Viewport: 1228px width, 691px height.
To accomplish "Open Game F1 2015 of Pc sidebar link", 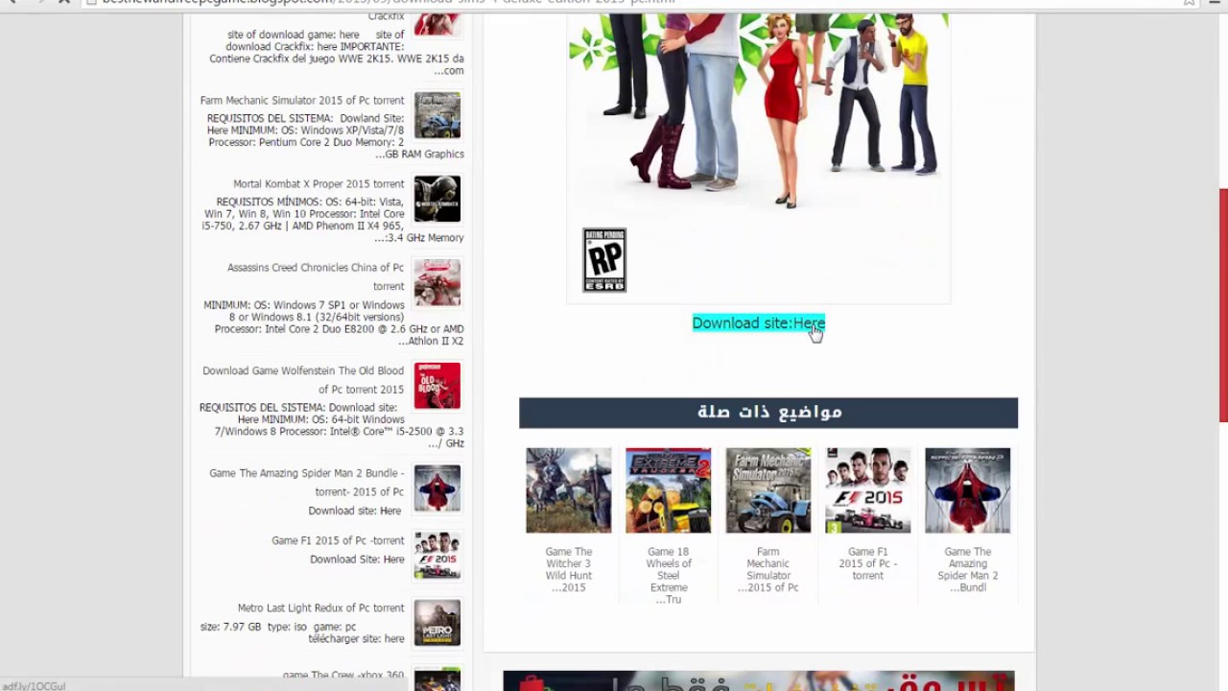I will point(338,540).
